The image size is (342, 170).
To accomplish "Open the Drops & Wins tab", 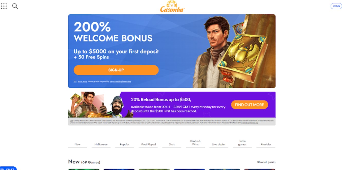I will tap(195, 143).
